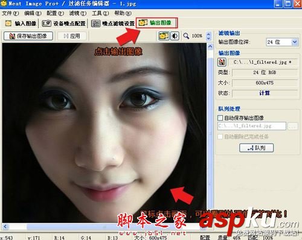Toggle 自动删除已完成任务 checkbox

coord(220,137)
